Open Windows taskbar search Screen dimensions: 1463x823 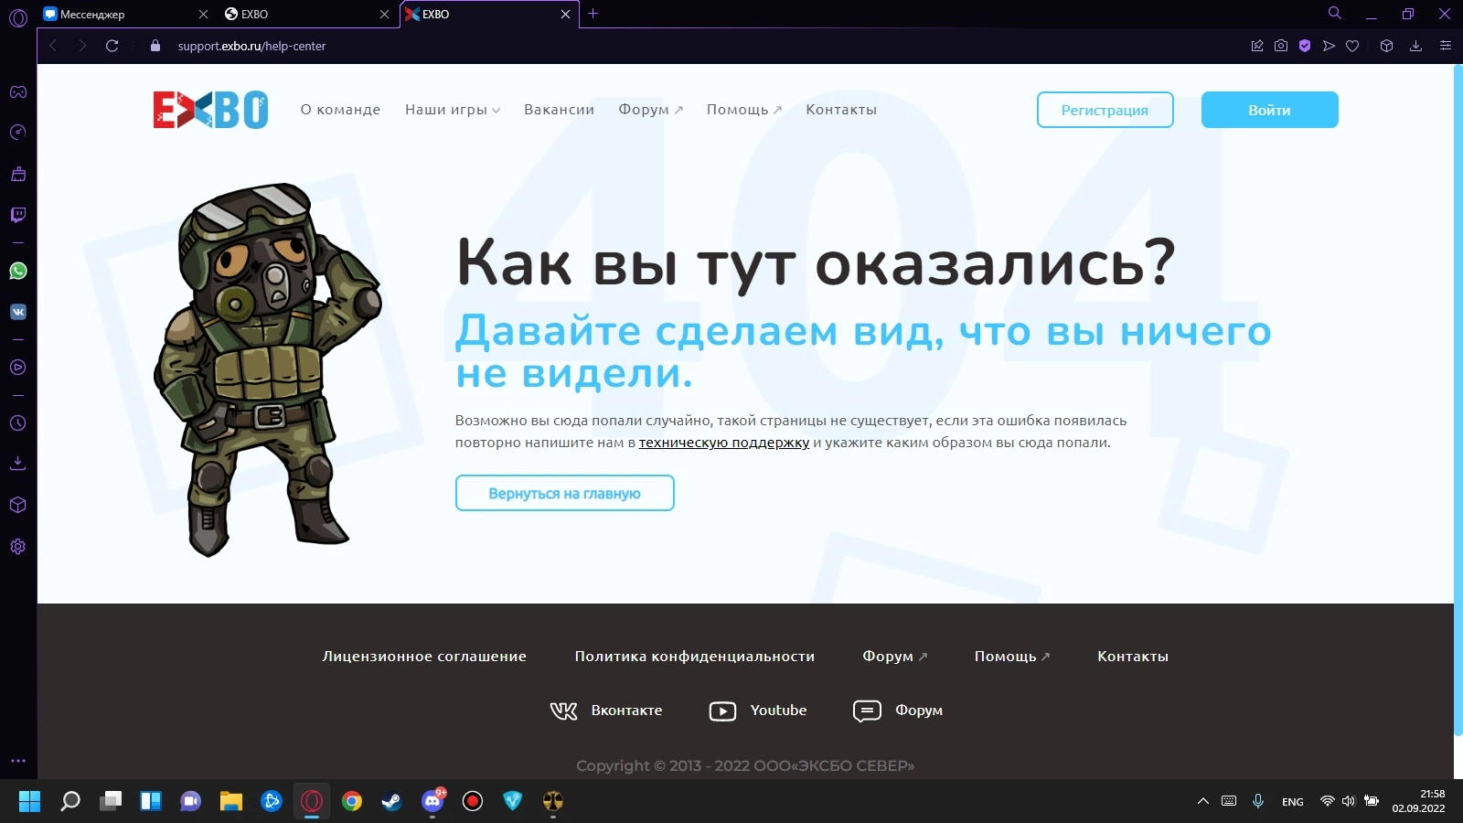(70, 802)
